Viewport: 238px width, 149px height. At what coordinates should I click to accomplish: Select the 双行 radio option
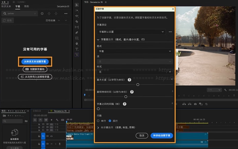click(110, 121)
